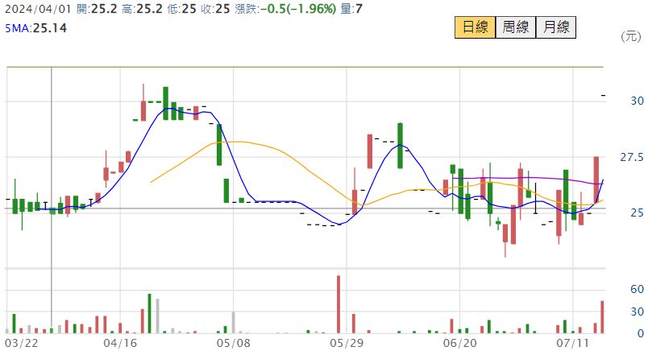Select the last red candlestick after 07/11
648x355 pixels.
(596, 180)
